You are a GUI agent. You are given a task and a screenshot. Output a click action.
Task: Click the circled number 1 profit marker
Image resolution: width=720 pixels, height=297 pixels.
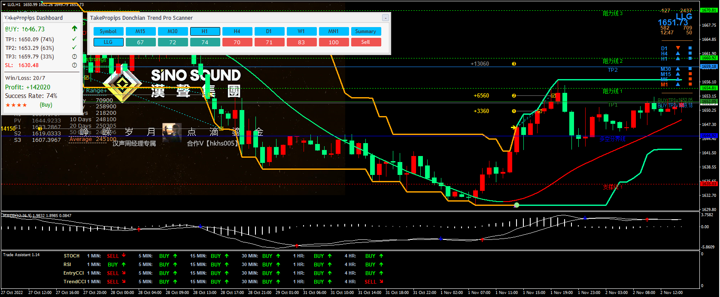click(514, 111)
